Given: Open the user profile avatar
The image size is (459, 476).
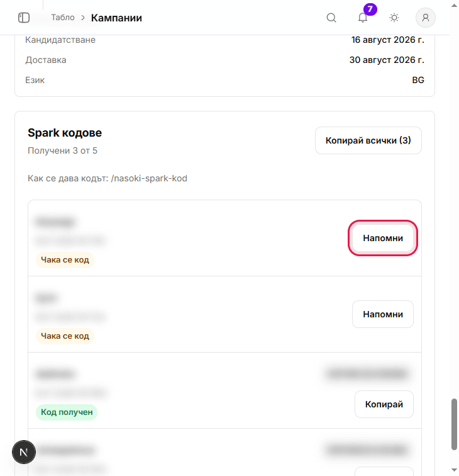Looking at the screenshot, I should 425,18.
